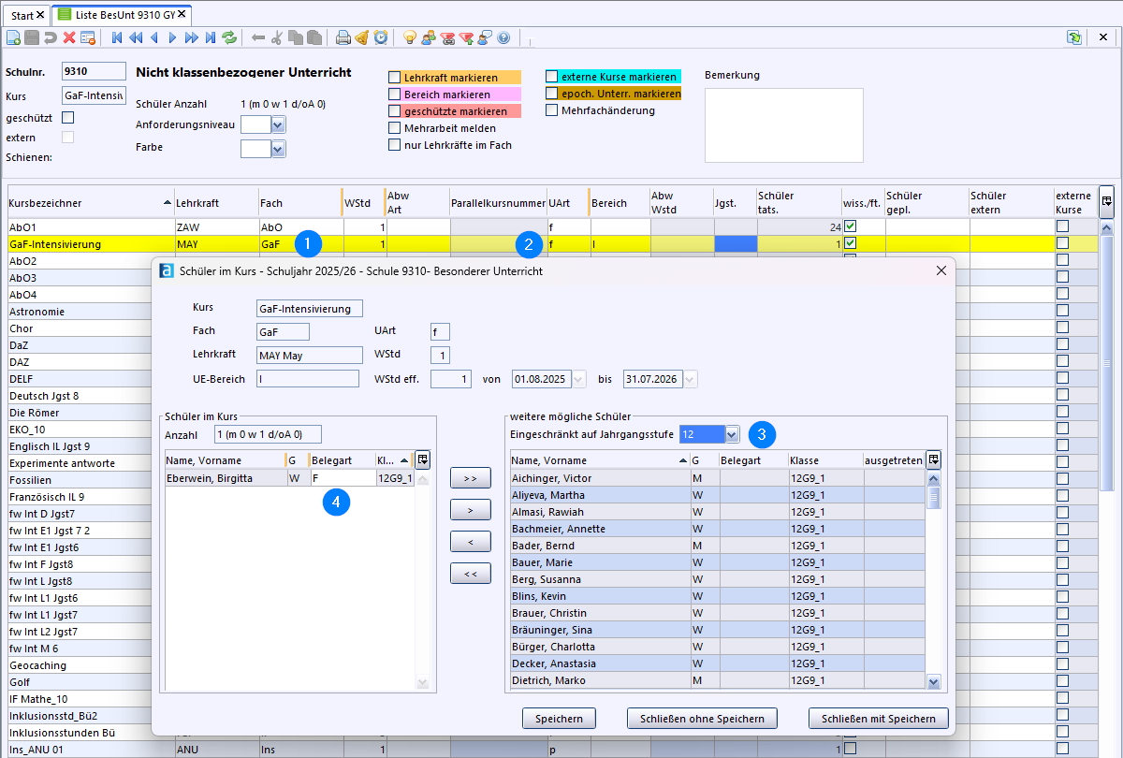This screenshot has width=1123, height=758.
Task: Toggle 'externe Kurse markieren' cyan highlight checkbox
Action: click(x=552, y=77)
